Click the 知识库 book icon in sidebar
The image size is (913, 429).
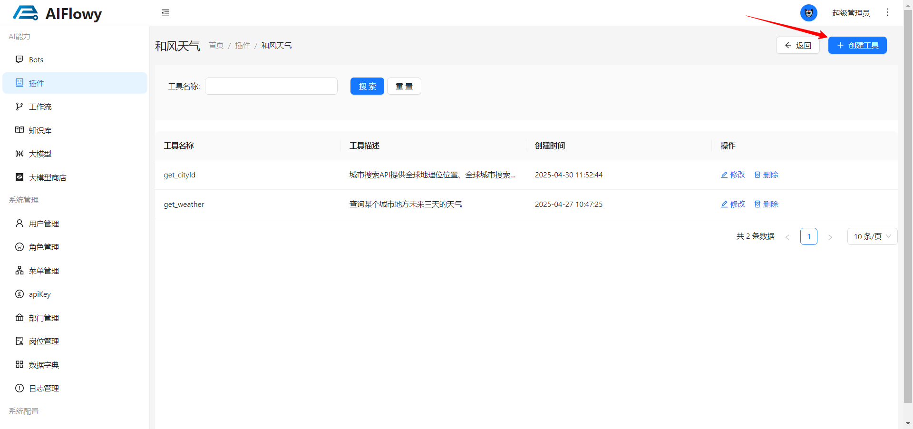(19, 130)
